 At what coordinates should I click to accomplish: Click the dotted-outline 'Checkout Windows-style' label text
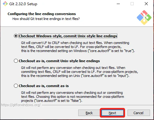(68, 36)
